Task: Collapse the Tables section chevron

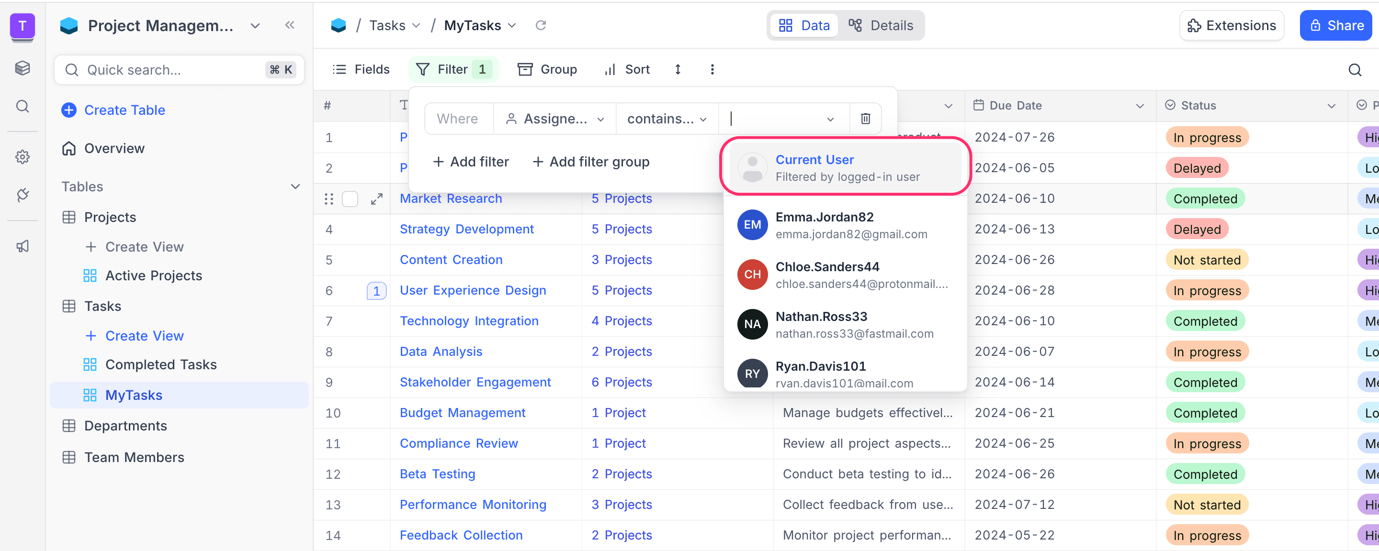Action: (x=295, y=187)
